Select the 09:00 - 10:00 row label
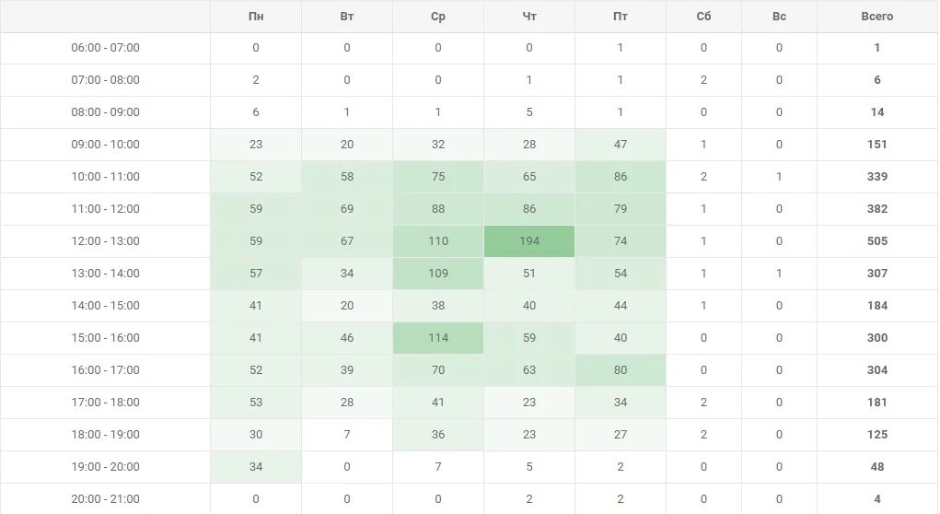Viewport: 940px width, 514px height. coord(106,145)
